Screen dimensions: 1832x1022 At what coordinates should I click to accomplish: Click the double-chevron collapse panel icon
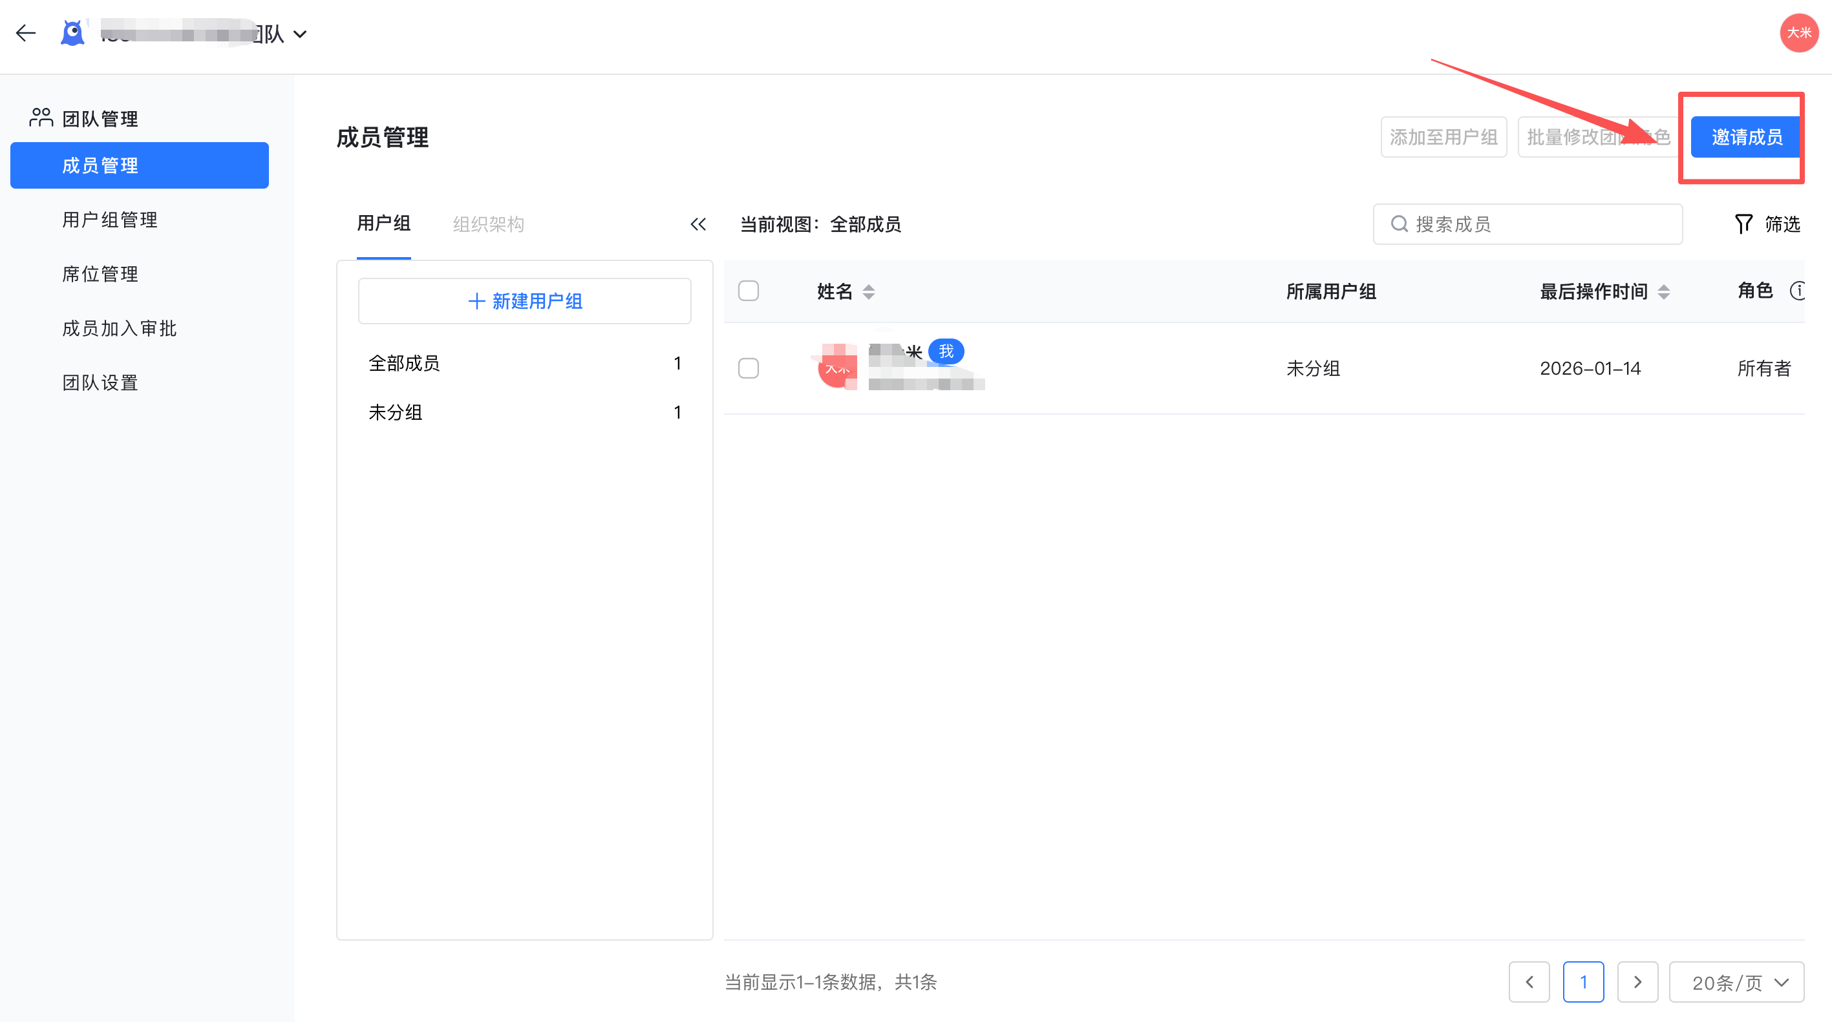[698, 225]
